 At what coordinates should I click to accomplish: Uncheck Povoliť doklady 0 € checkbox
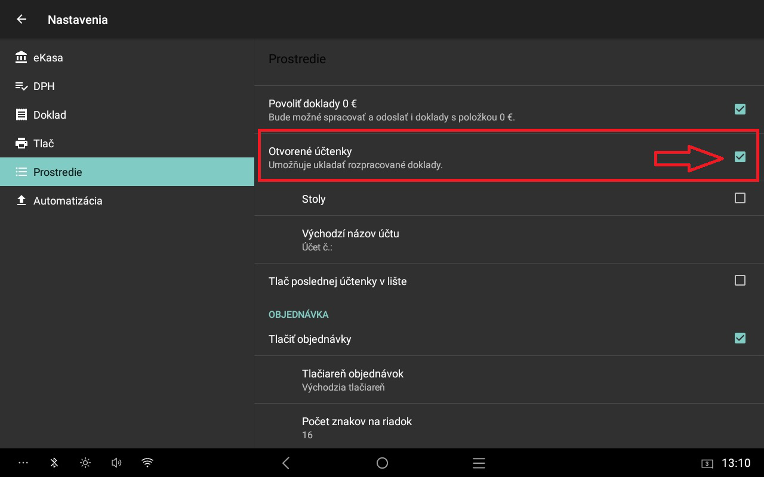(x=740, y=109)
